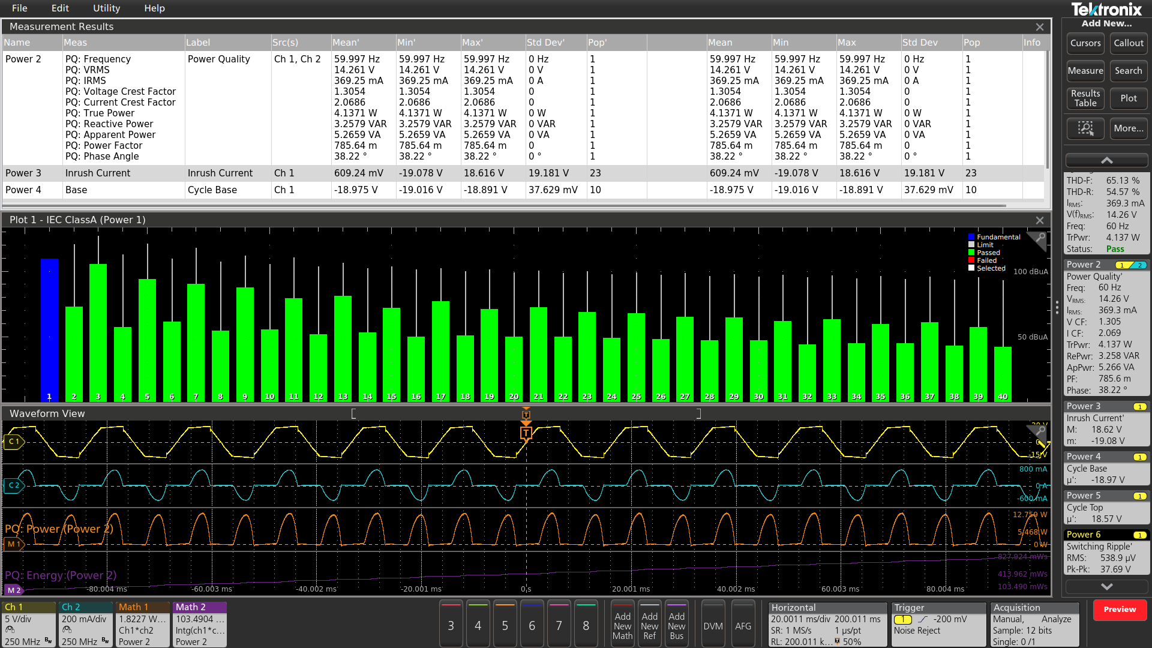Open the Plot tool

[1128, 98]
